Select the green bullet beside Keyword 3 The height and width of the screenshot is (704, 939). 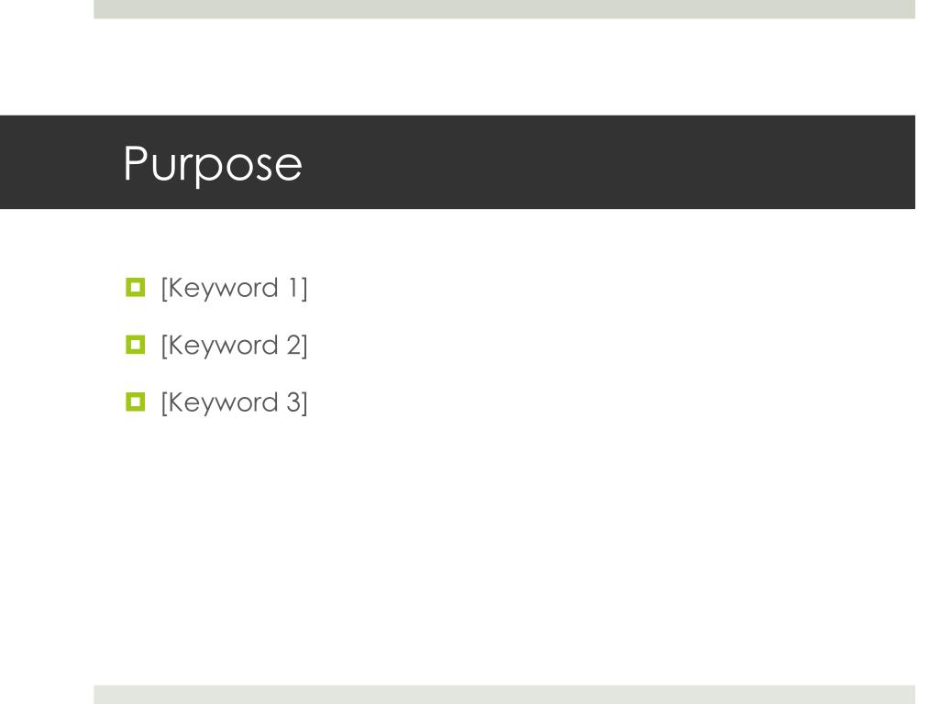click(136, 401)
